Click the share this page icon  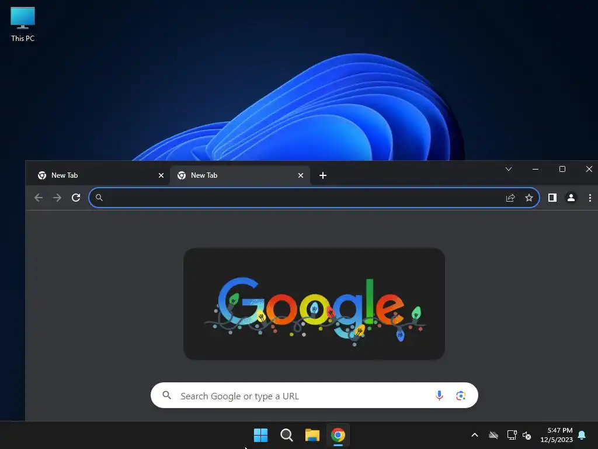click(x=510, y=198)
